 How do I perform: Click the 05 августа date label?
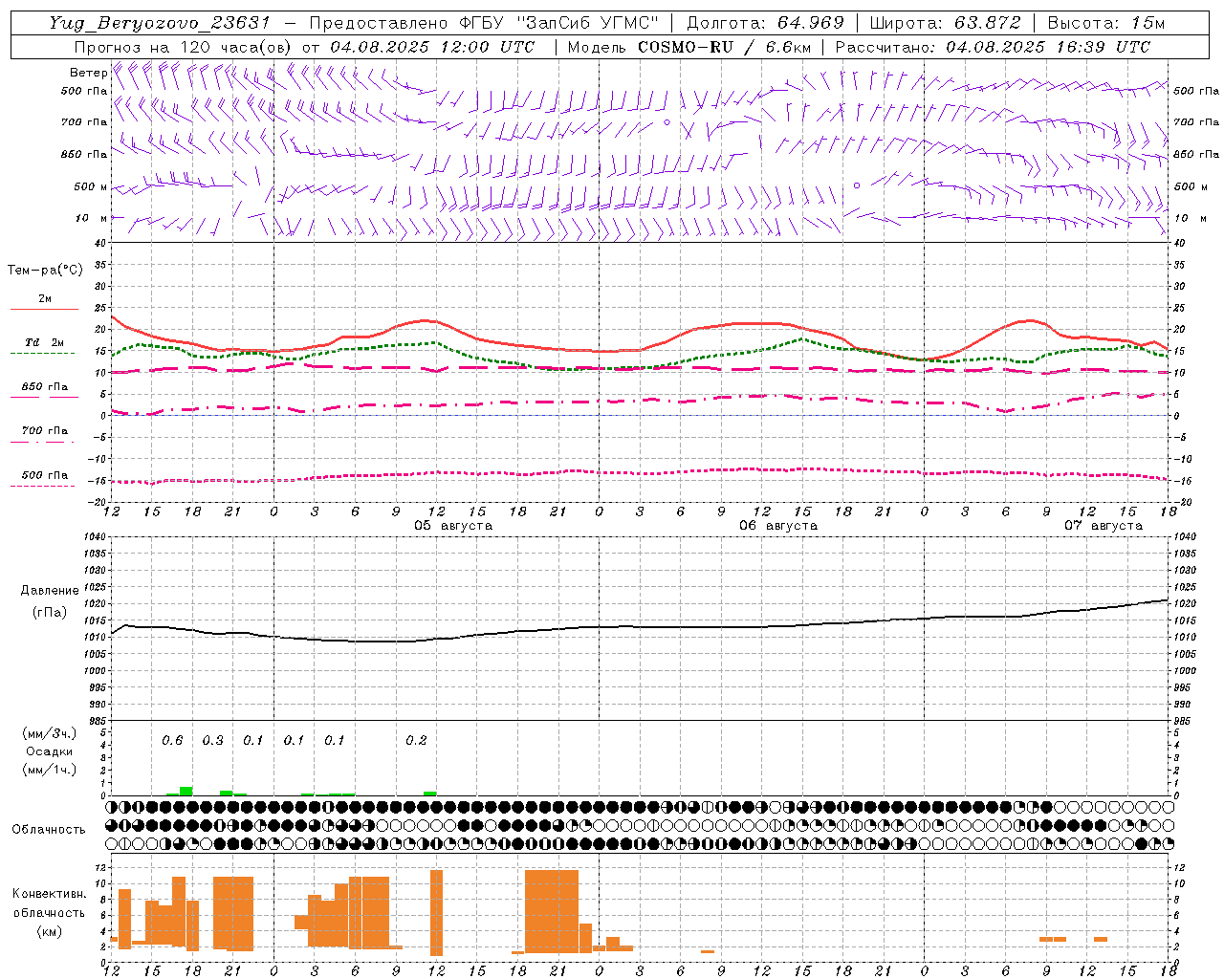pos(453,526)
